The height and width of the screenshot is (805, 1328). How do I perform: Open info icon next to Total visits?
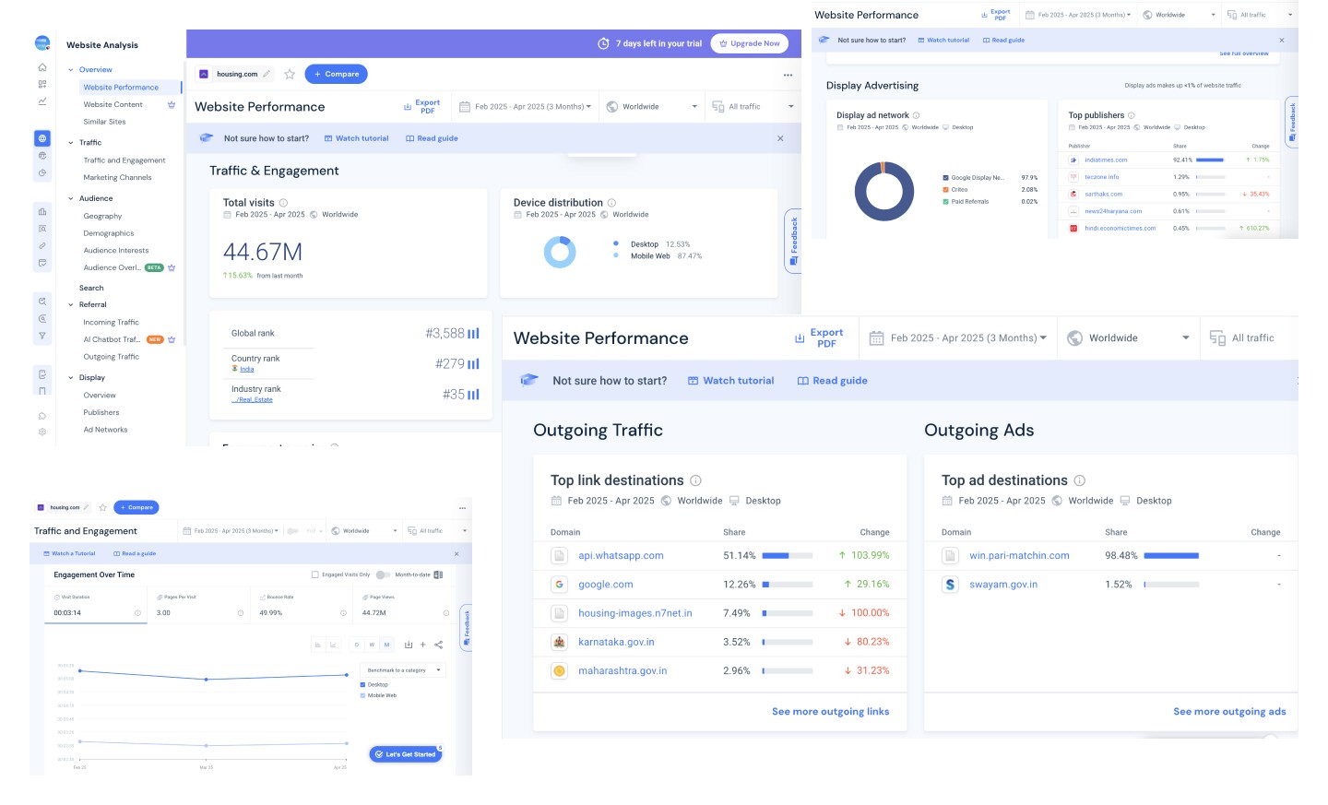point(283,203)
